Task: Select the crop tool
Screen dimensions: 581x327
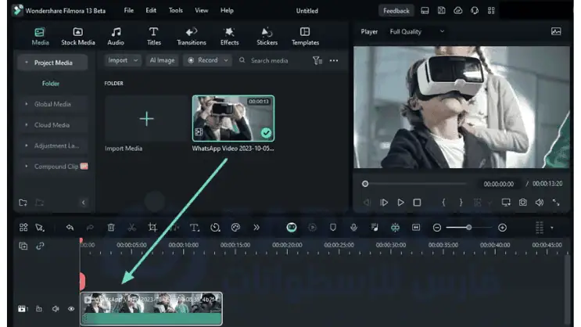Action: pyautogui.click(x=152, y=228)
